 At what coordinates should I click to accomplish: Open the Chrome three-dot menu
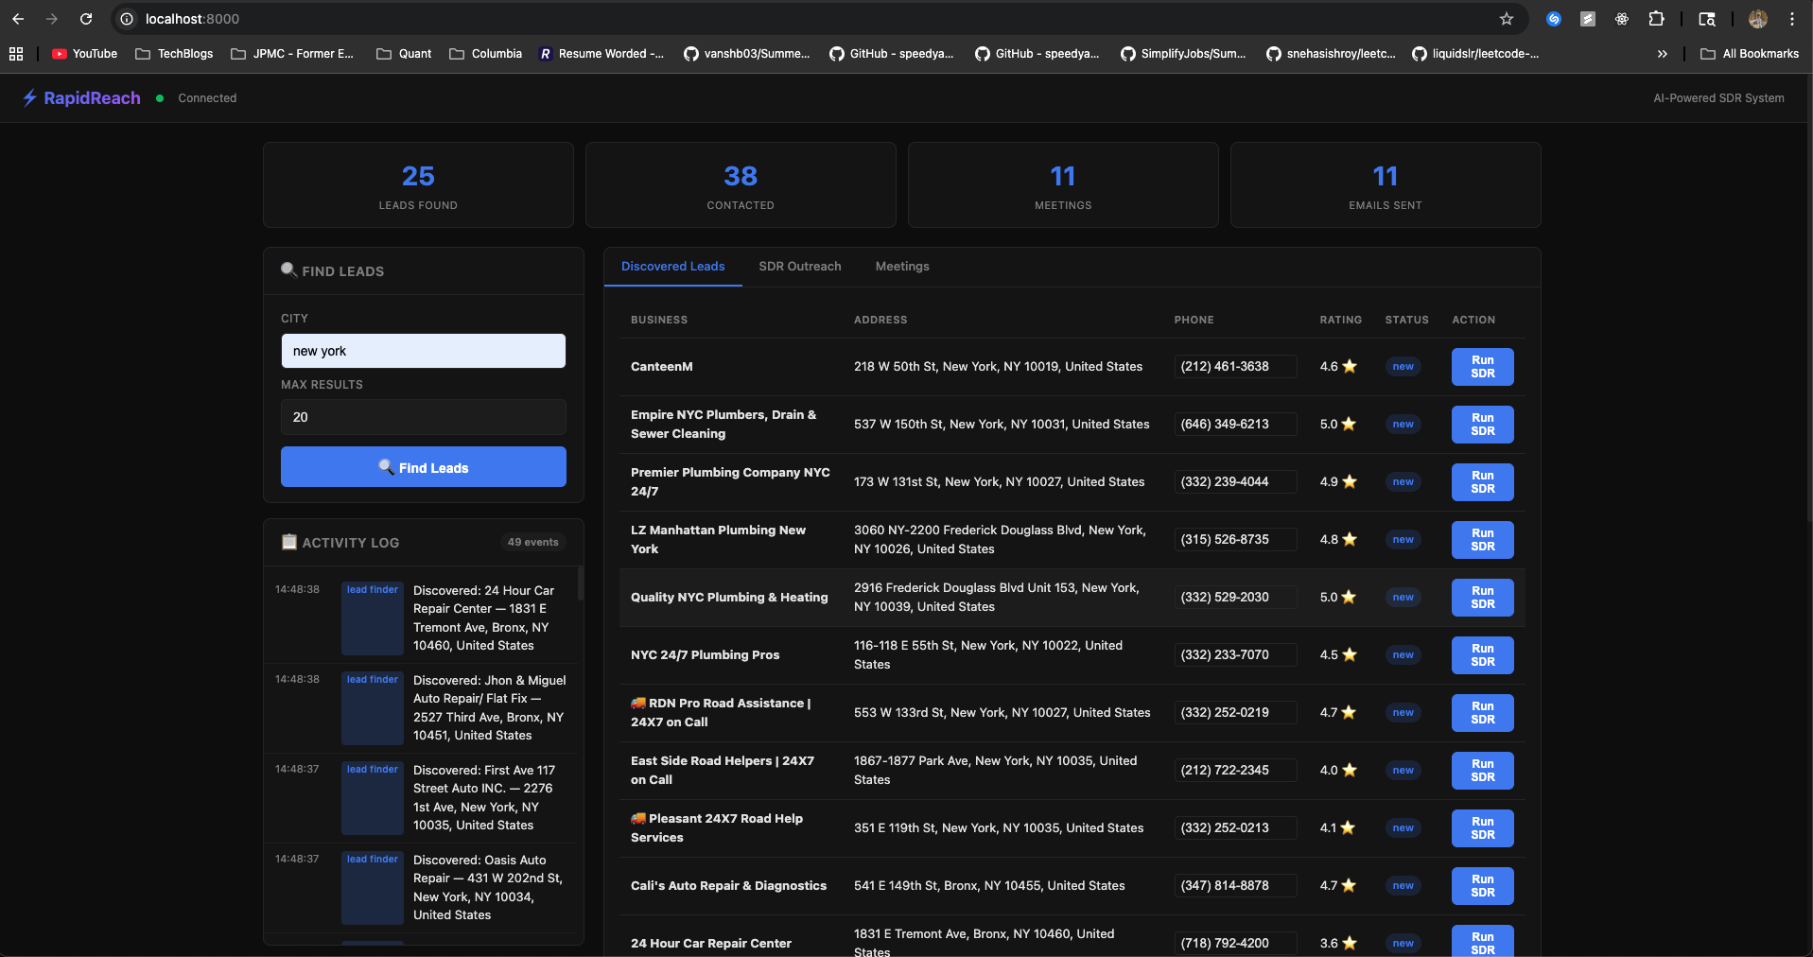click(1791, 19)
